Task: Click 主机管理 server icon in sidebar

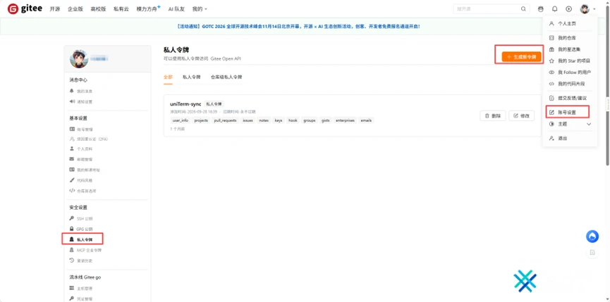Action: pos(72,289)
